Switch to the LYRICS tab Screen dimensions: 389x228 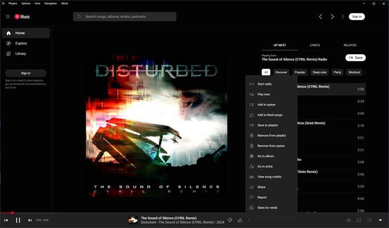[x=315, y=45]
